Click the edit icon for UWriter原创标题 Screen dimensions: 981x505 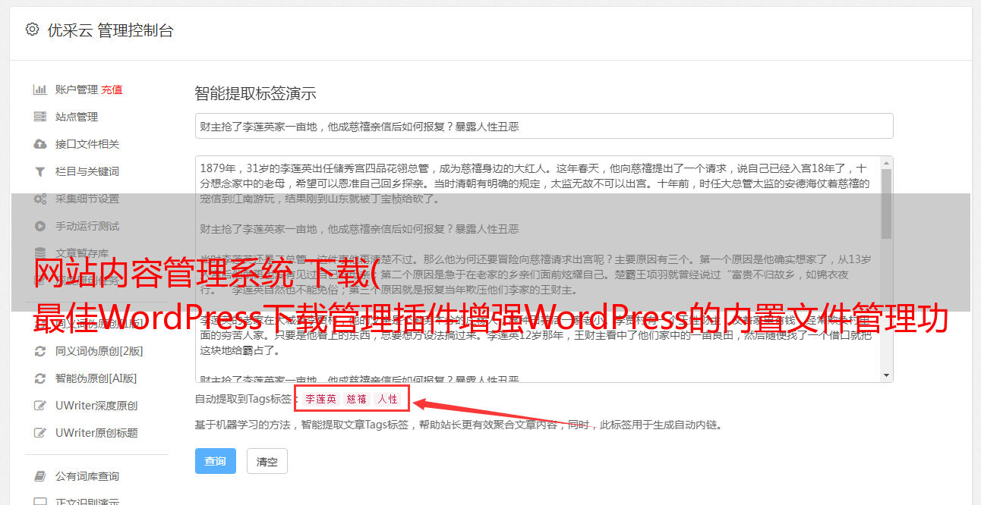coord(40,433)
